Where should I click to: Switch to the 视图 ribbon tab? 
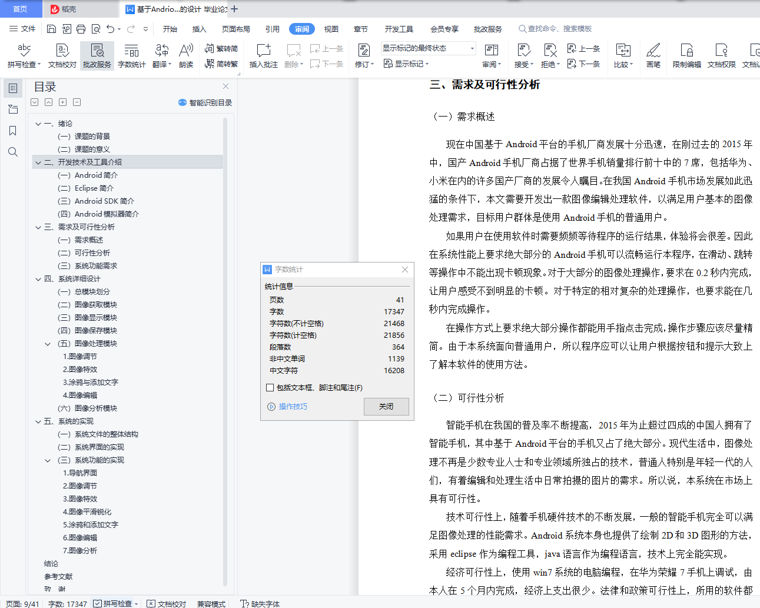click(331, 29)
